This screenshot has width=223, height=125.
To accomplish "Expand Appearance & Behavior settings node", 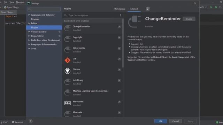I will [x=29, y=15].
